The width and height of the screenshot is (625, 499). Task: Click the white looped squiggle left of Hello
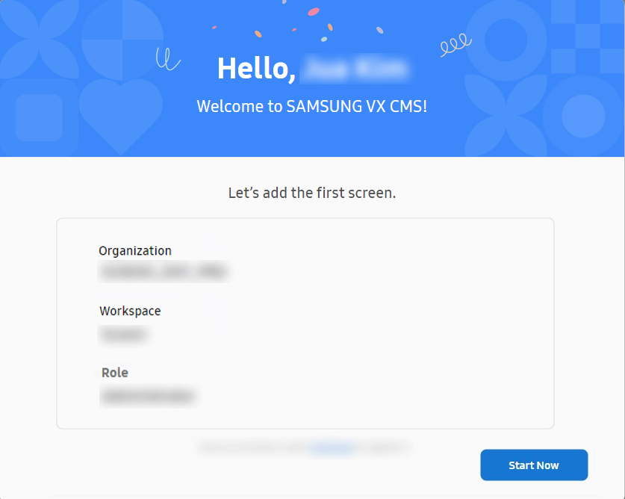(x=167, y=59)
